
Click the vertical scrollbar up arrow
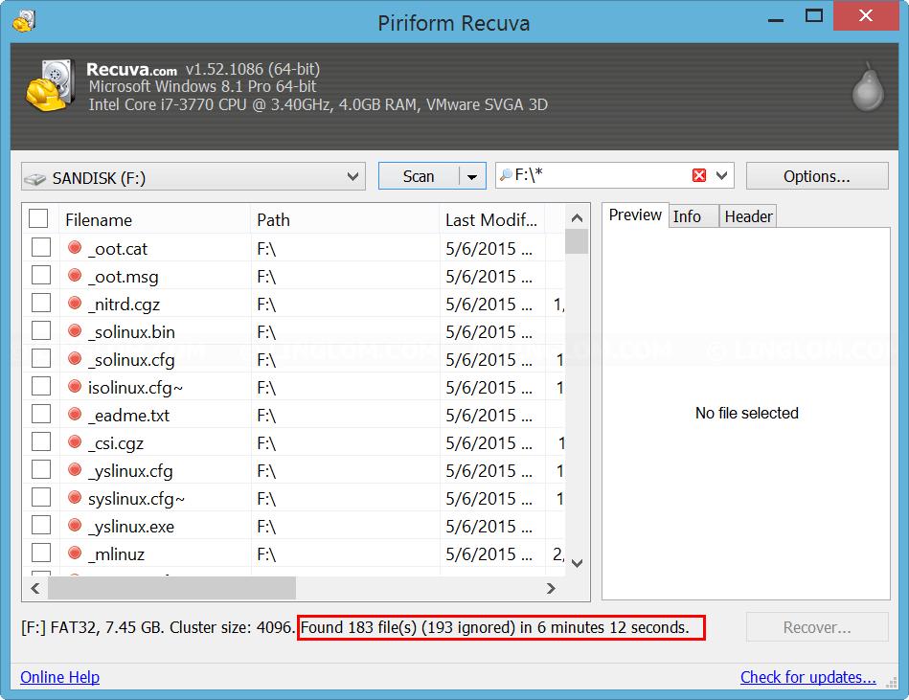577,218
